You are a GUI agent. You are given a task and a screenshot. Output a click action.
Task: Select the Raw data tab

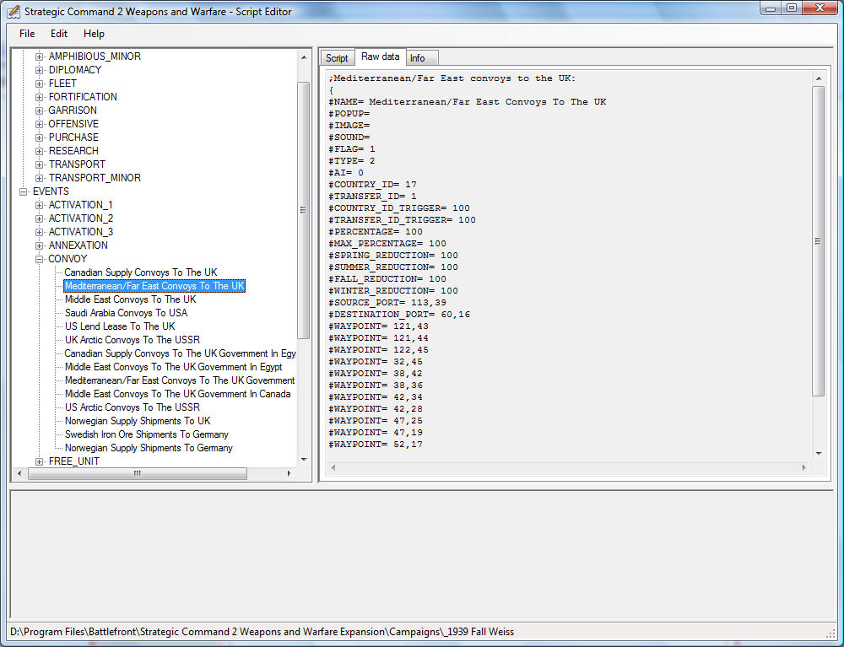(x=380, y=57)
